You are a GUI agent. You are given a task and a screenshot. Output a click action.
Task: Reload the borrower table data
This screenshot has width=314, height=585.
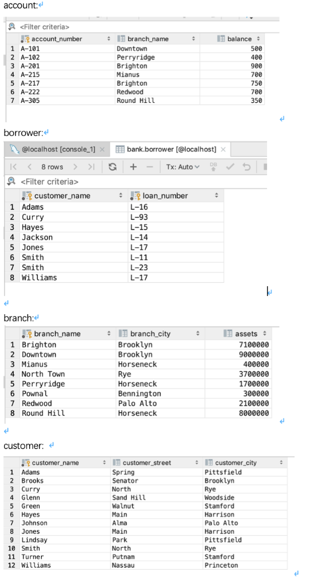[x=112, y=167]
